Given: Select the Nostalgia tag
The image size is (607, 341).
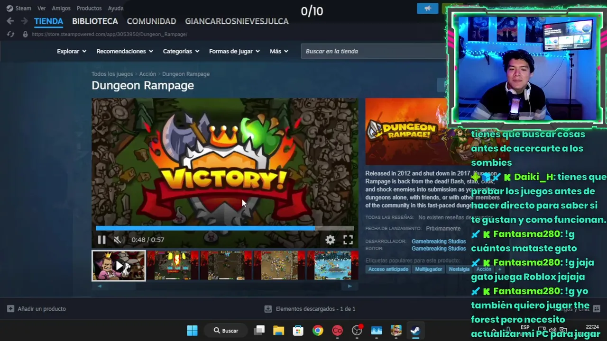Looking at the screenshot, I should point(459,269).
